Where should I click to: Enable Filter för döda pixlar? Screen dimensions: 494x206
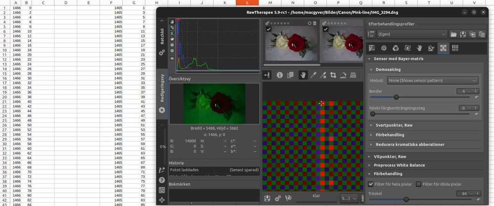pos(419,184)
